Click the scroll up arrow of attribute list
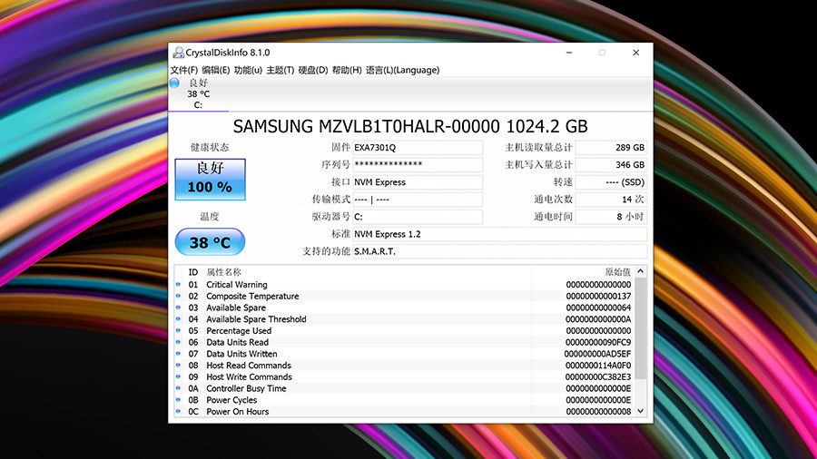 click(641, 271)
